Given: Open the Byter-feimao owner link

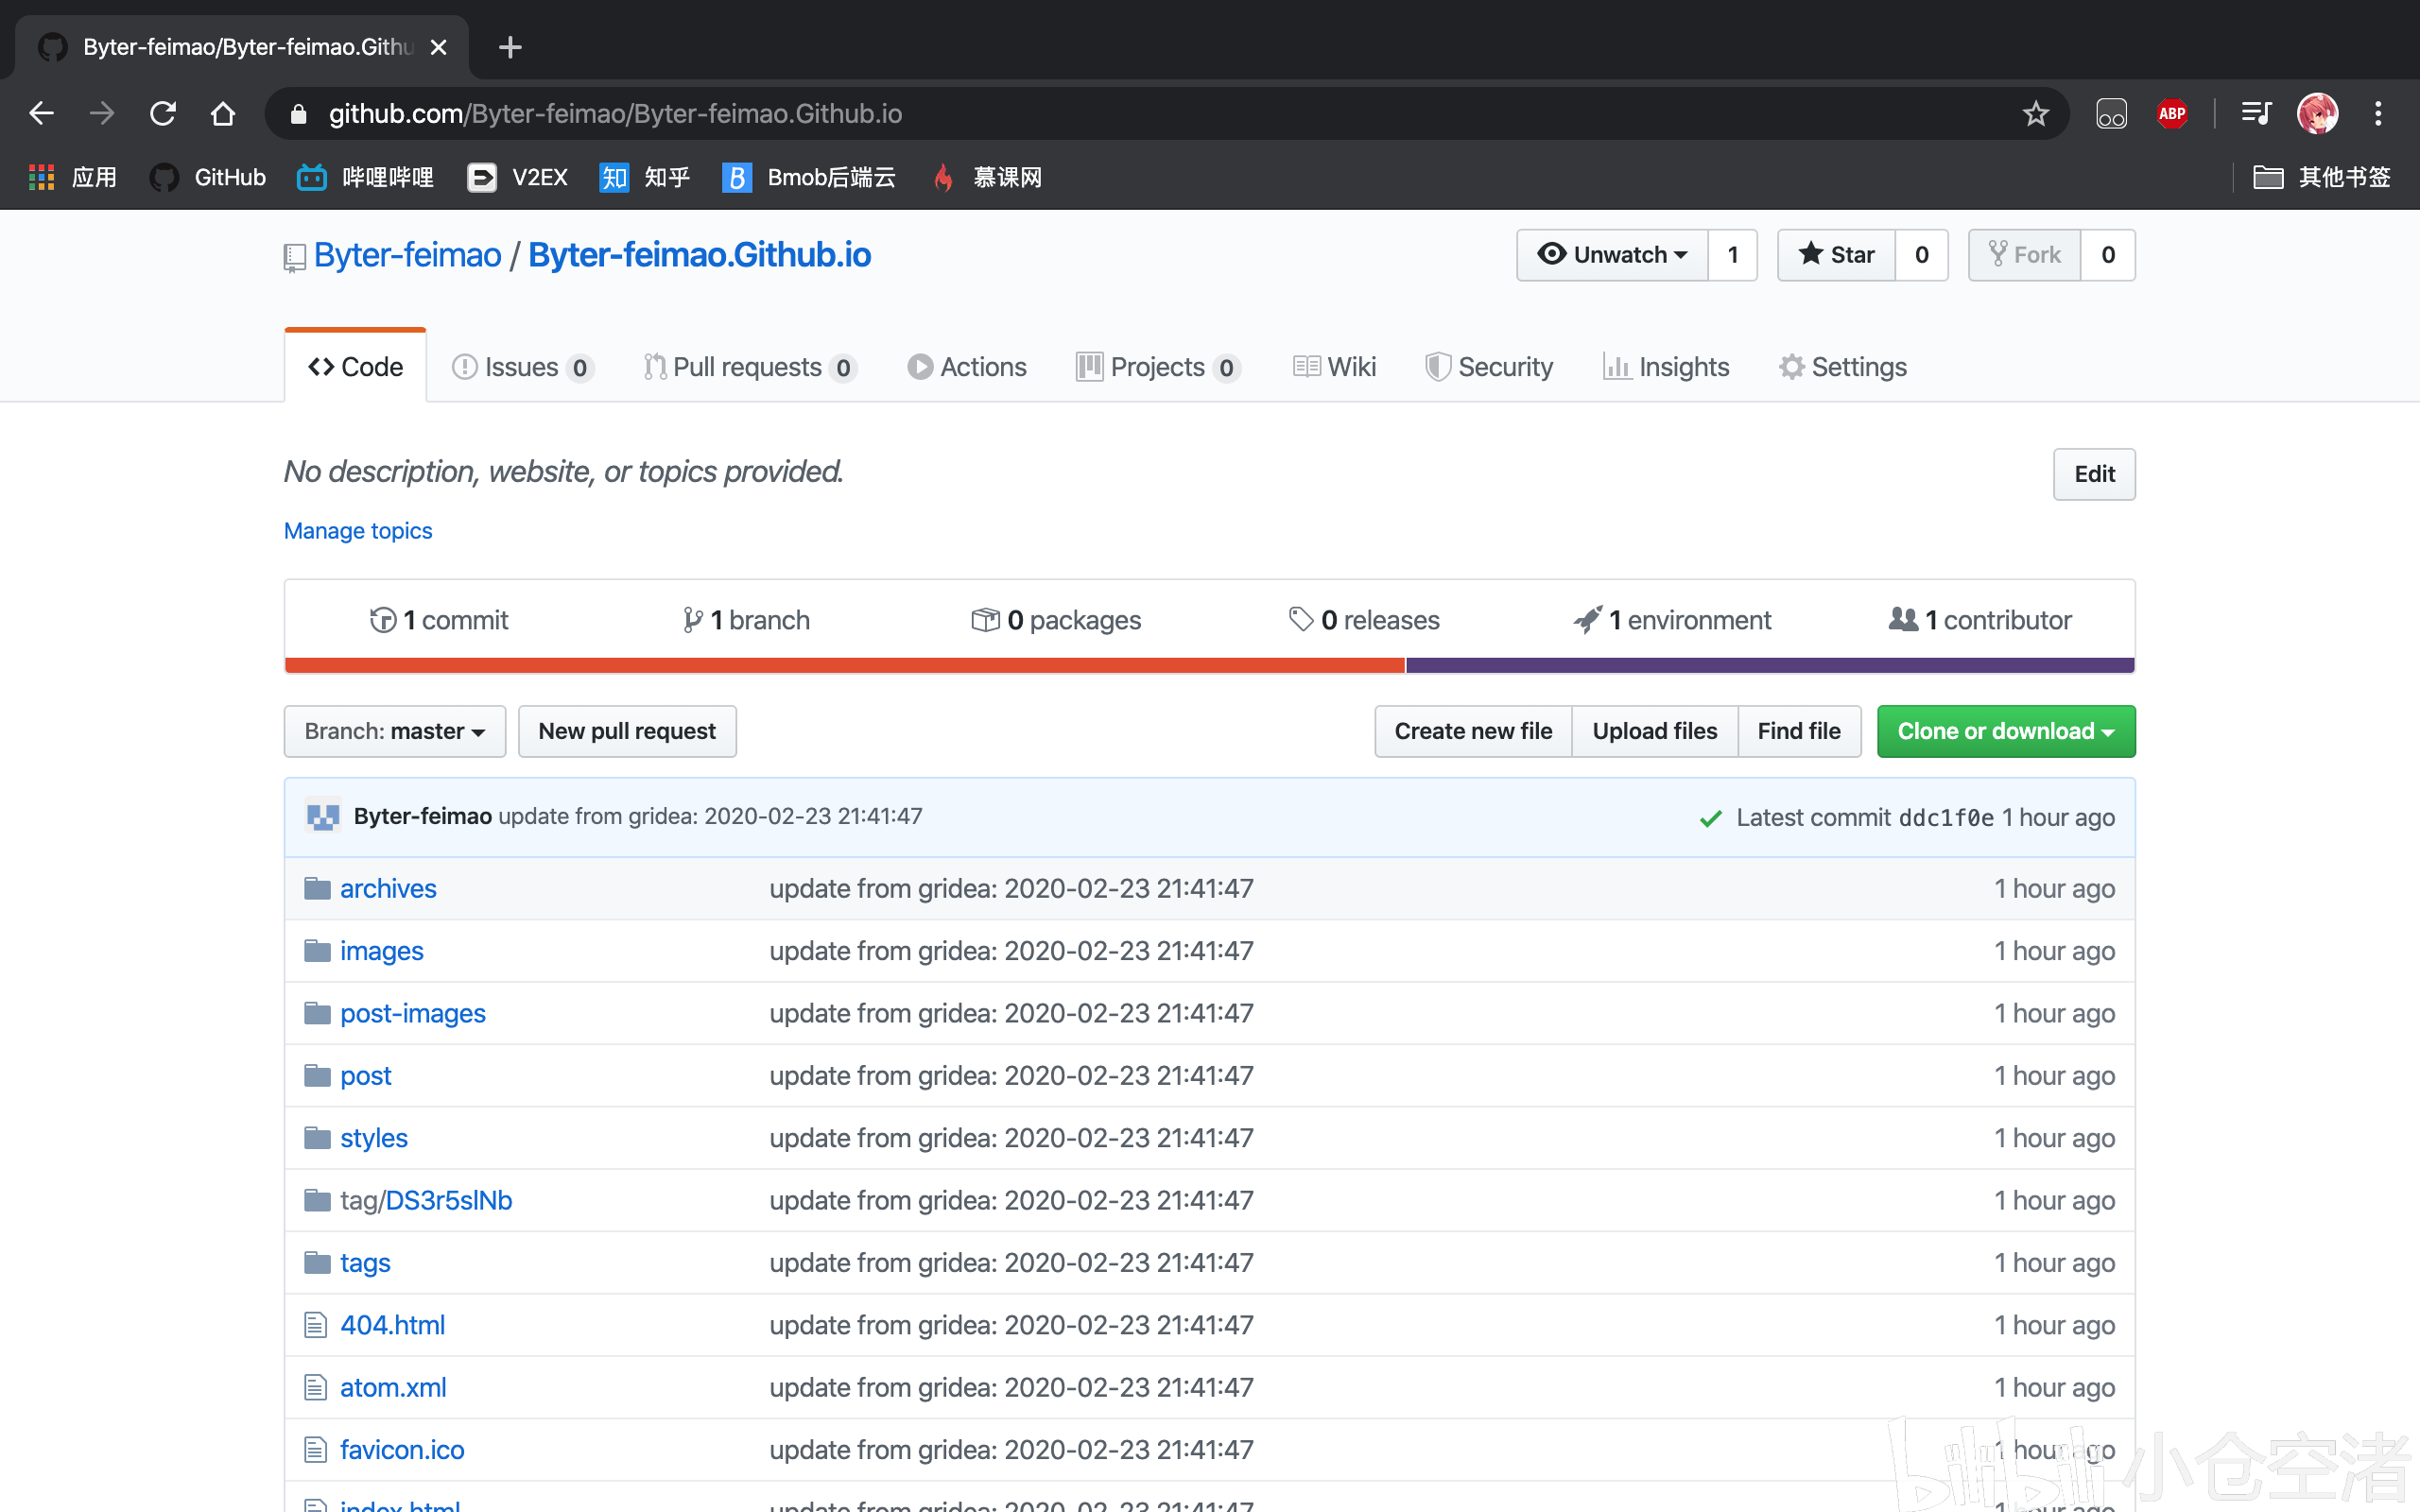Looking at the screenshot, I should 407,255.
